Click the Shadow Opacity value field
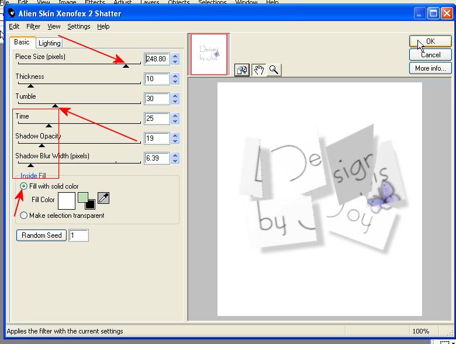456x344 pixels. click(x=157, y=138)
